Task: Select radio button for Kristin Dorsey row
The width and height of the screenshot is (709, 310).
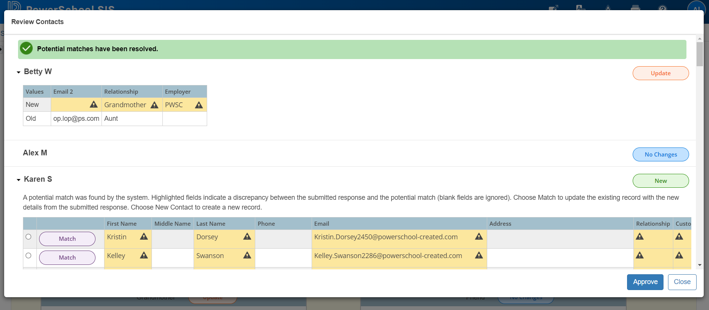Action: tap(29, 237)
